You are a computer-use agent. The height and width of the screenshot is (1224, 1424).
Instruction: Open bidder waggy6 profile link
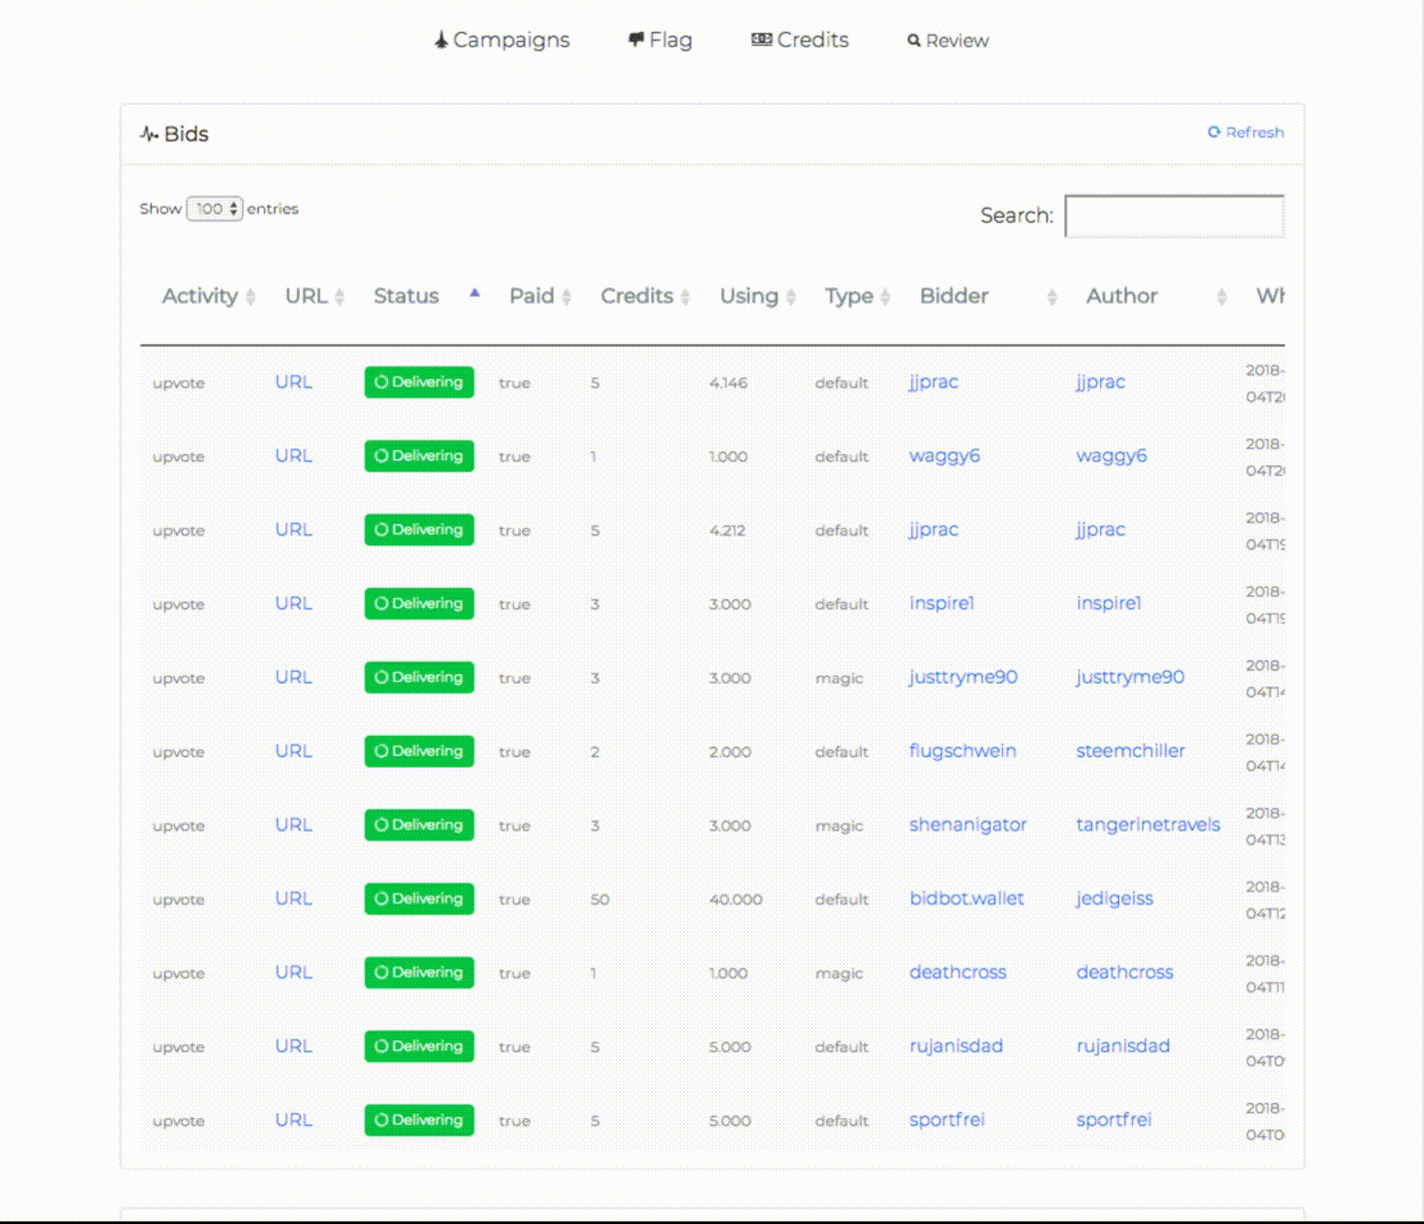[944, 456]
